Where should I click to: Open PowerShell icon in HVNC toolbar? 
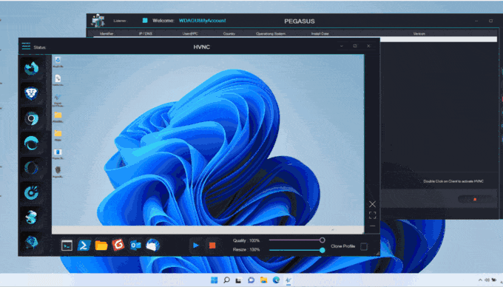click(x=84, y=246)
